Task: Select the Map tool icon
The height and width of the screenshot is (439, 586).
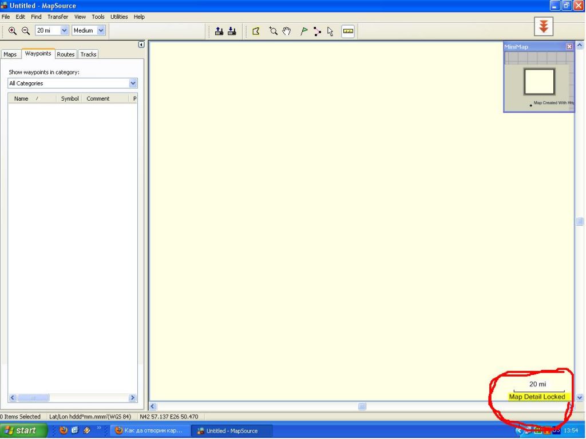Action: tap(256, 31)
